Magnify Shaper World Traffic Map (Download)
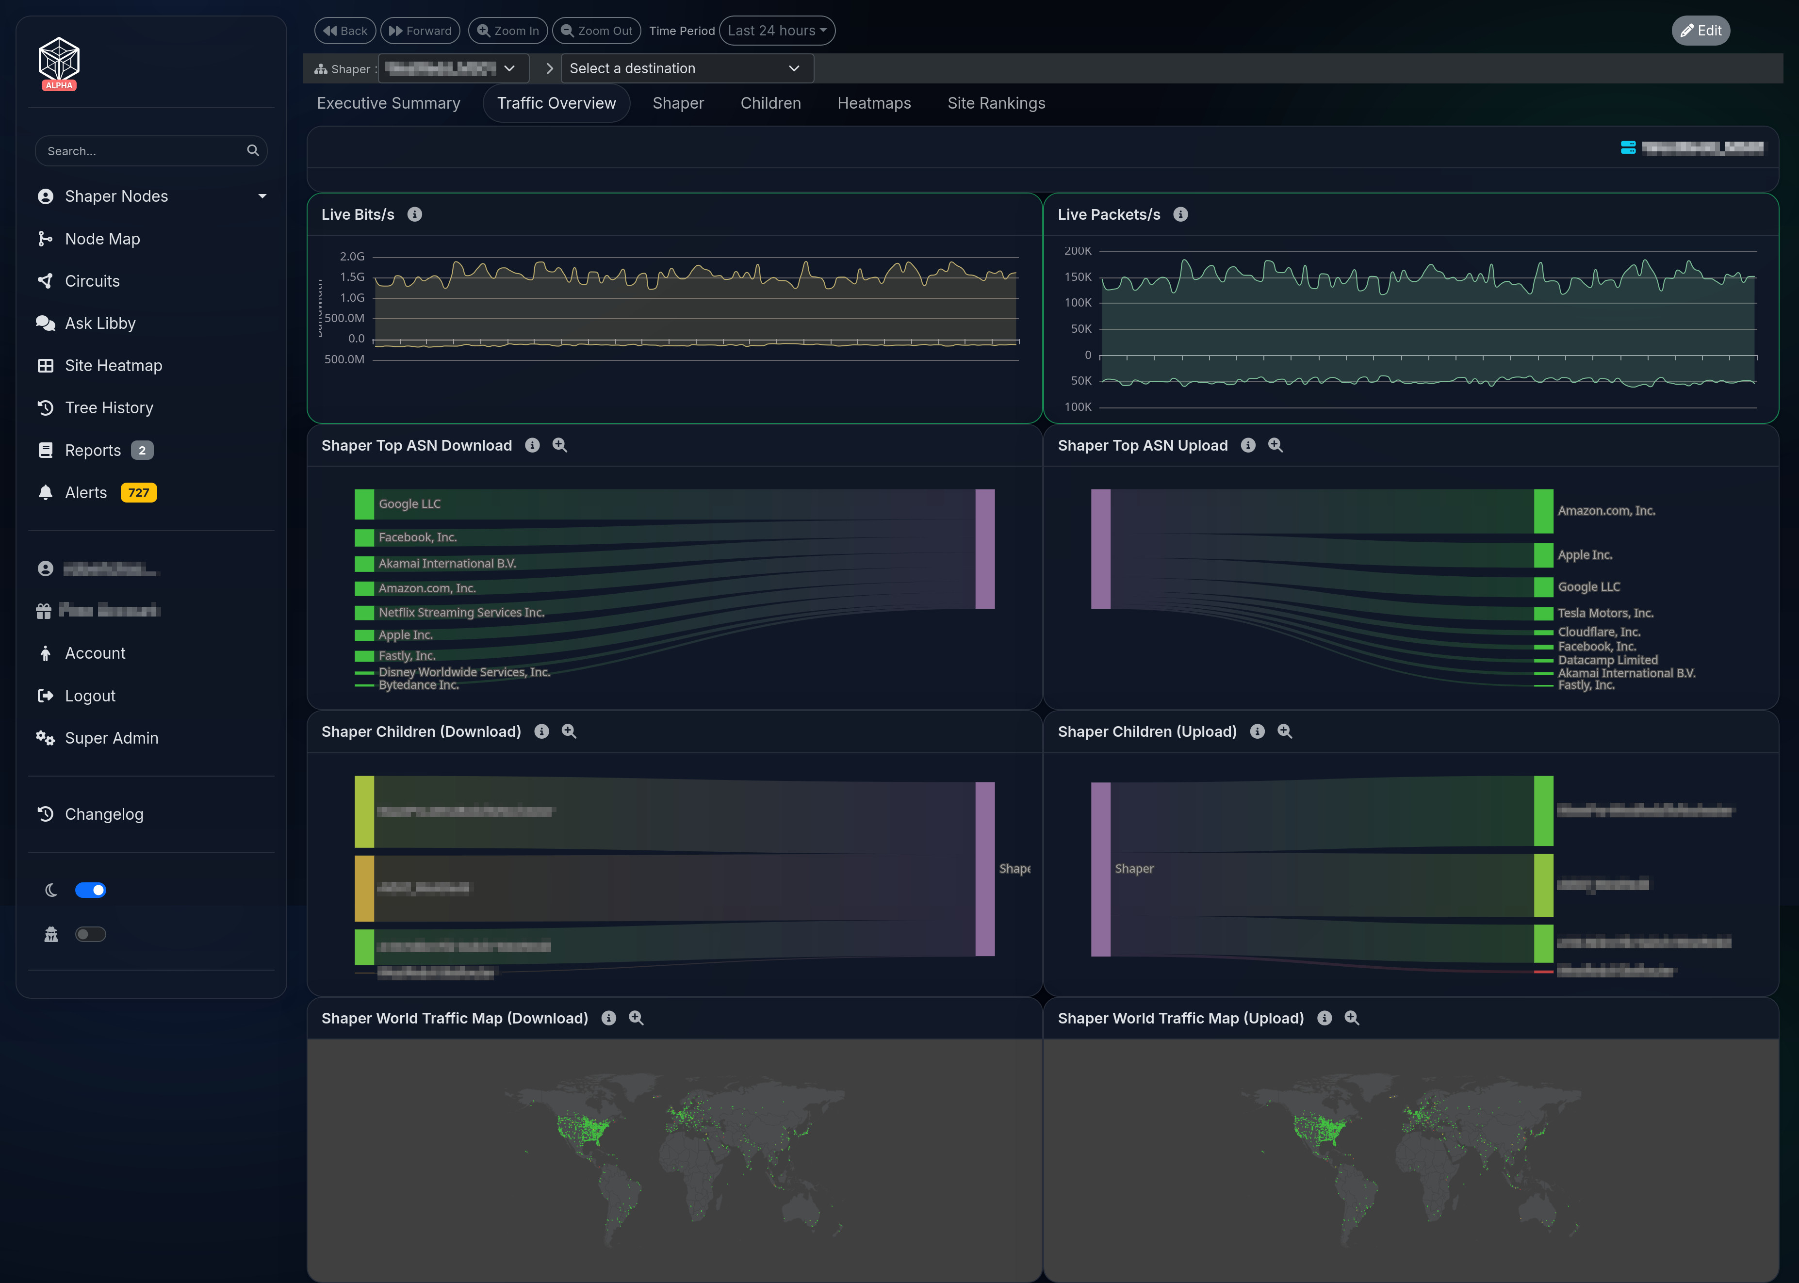This screenshot has height=1283, width=1799. click(636, 1018)
